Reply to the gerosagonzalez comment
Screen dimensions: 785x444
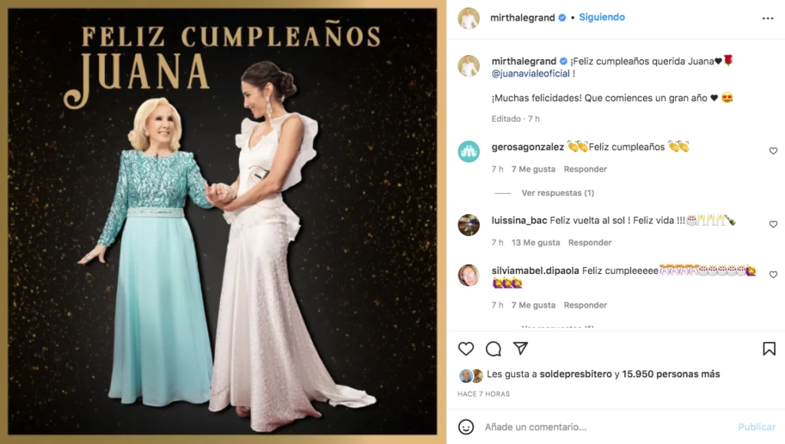pyautogui.click(x=585, y=169)
